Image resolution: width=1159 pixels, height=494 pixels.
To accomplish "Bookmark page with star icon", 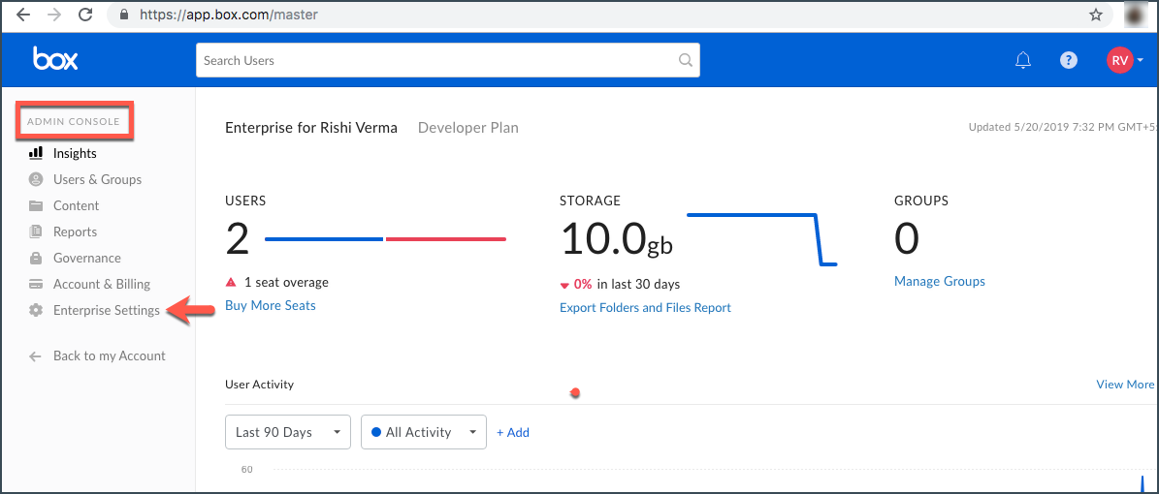I will pyautogui.click(x=1095, y=15).
